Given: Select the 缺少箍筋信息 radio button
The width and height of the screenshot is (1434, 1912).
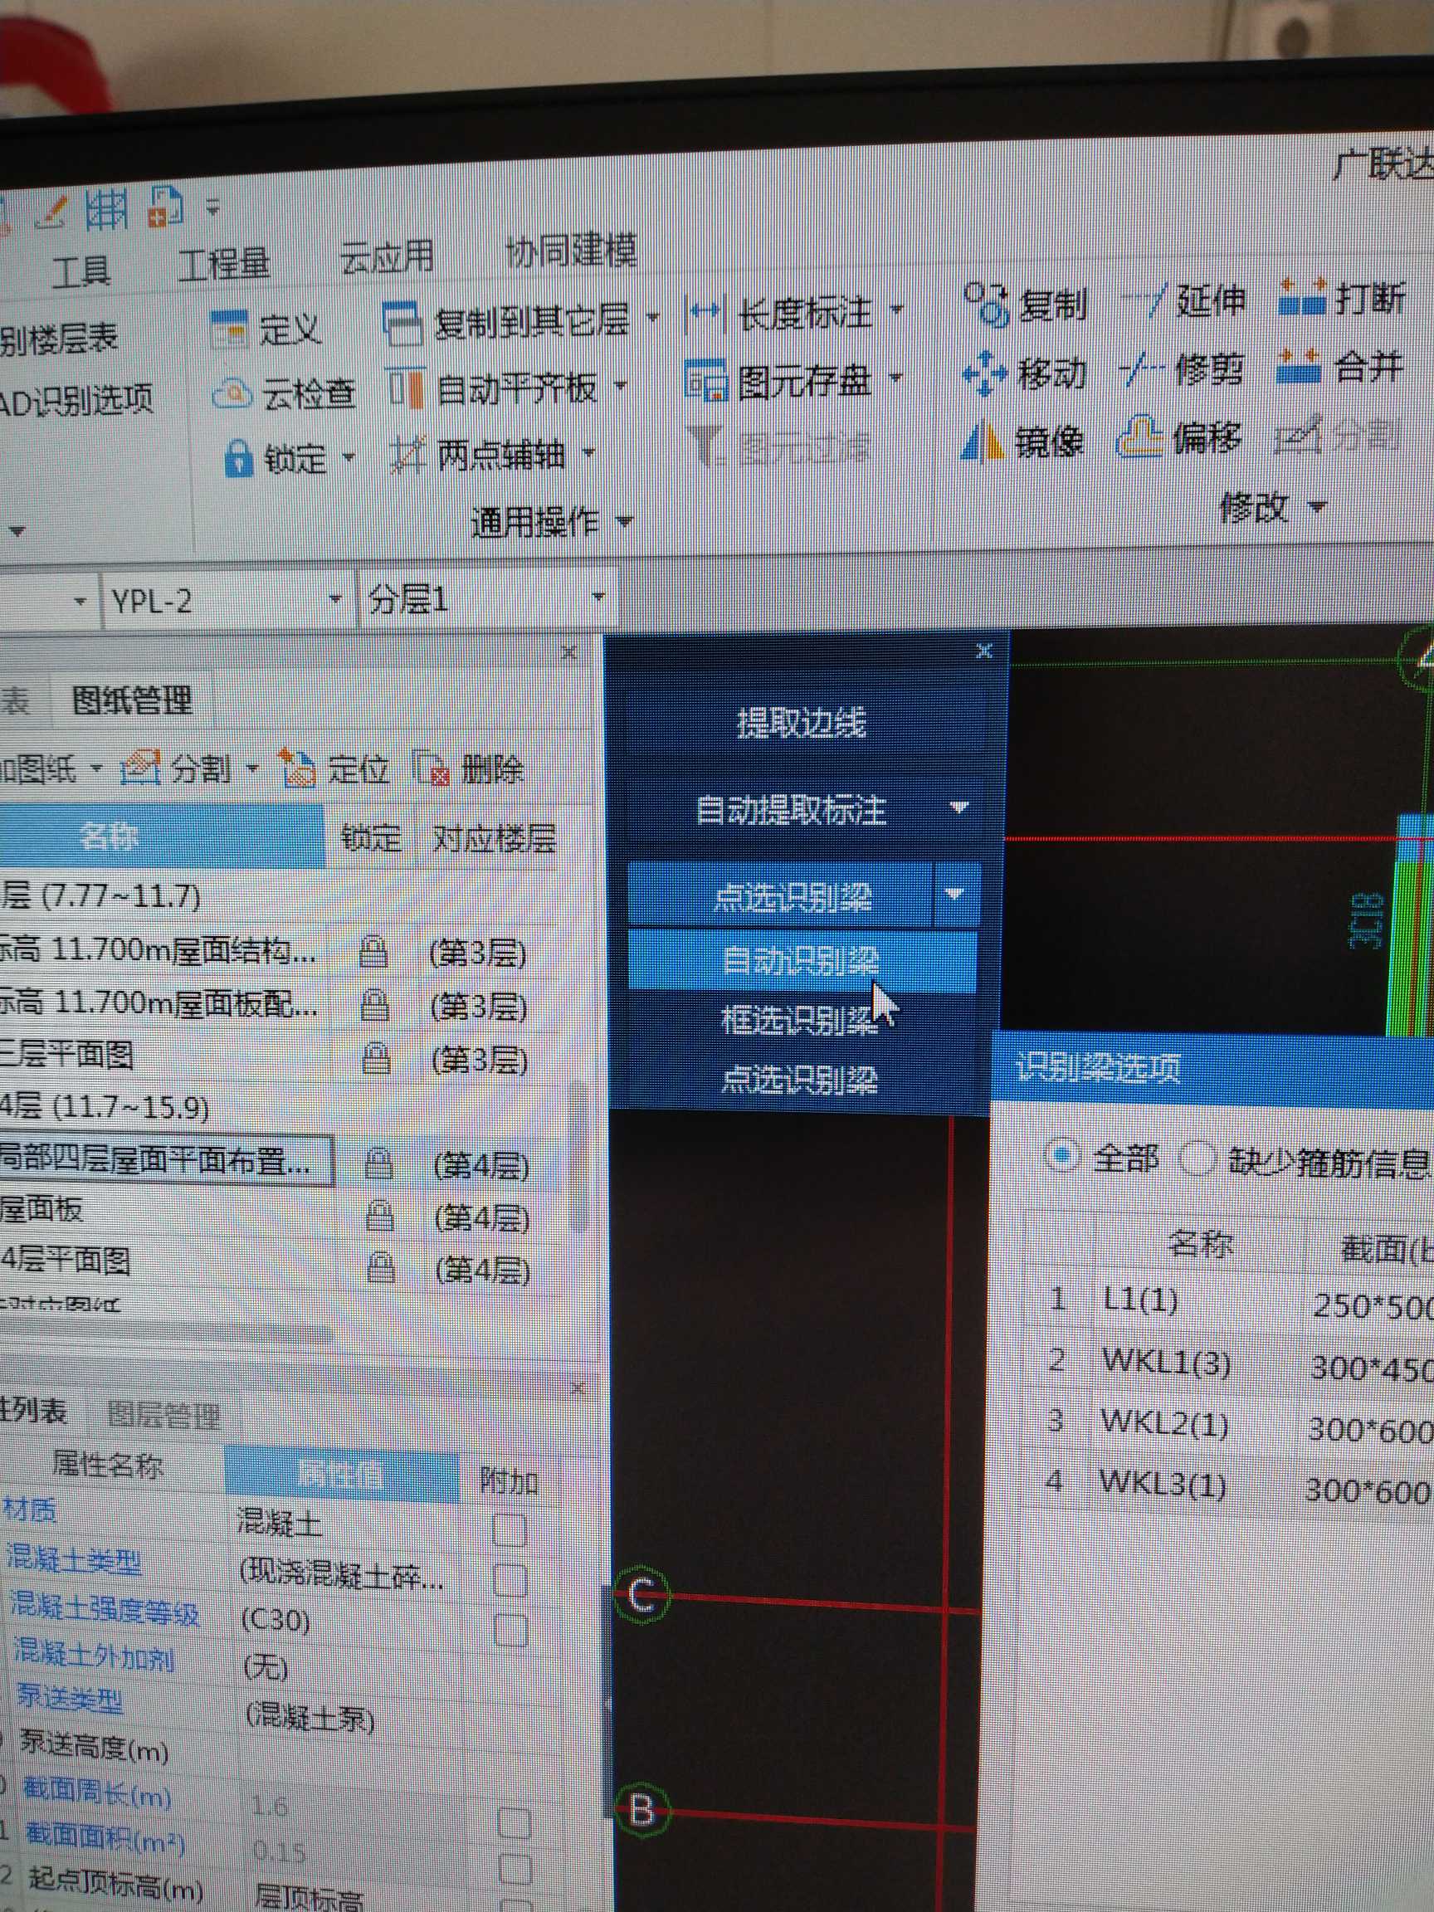Looking at the screenshot, I should pos(1197,1158).
